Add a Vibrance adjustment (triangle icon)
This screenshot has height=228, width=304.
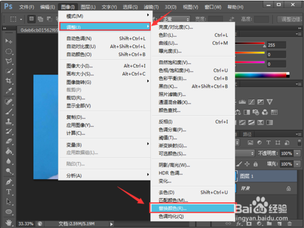click(x=270, y=102)
